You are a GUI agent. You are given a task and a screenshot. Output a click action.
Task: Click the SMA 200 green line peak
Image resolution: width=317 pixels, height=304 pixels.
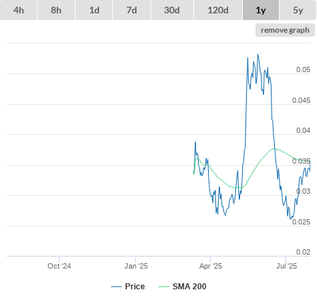pyautogui.click(x=274, y=148)
